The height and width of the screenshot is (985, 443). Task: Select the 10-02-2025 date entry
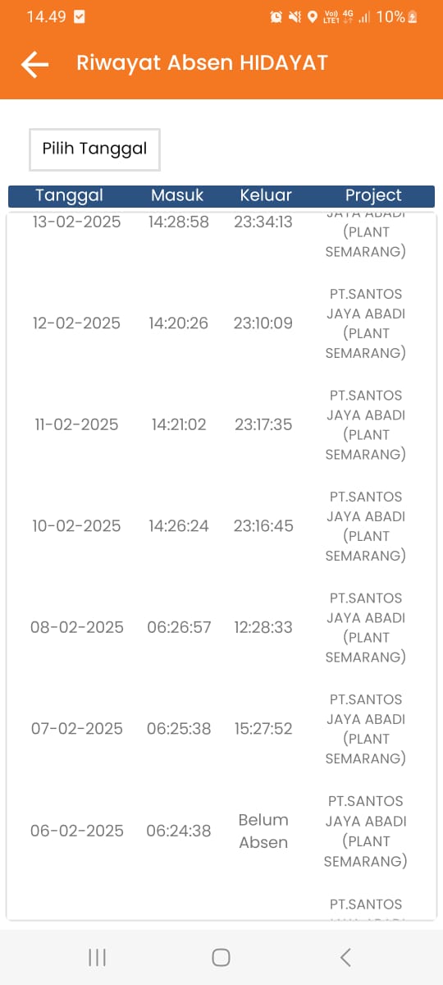[78, 526]
